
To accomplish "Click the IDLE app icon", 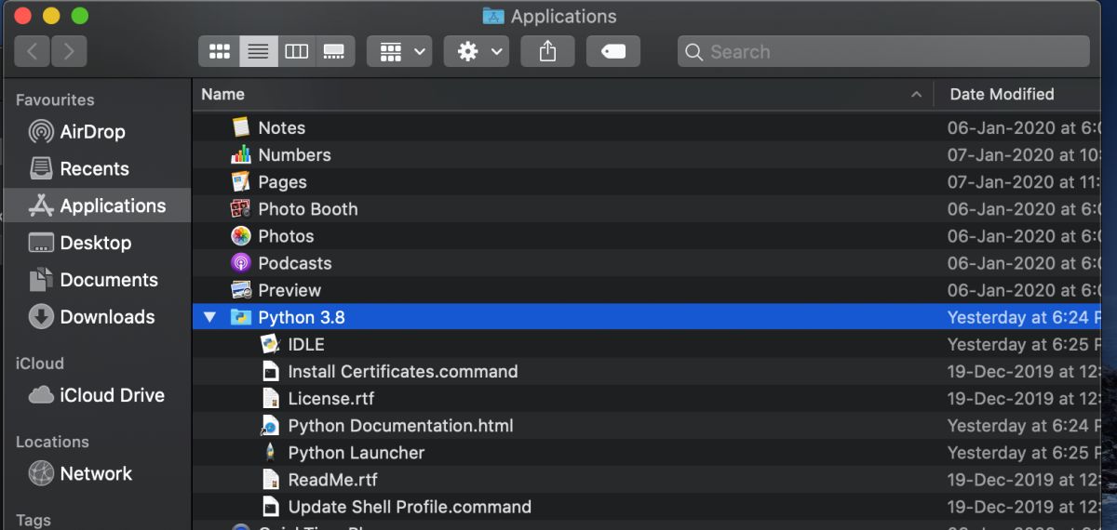I will pyautogui.click(x=270, y=344).
